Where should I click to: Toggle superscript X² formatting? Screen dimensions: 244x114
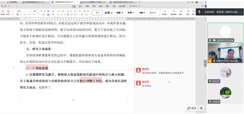click(x=34, y=14)
